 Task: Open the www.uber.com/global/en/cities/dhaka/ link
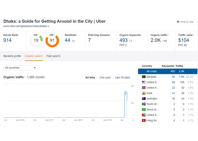click(25, 26)
